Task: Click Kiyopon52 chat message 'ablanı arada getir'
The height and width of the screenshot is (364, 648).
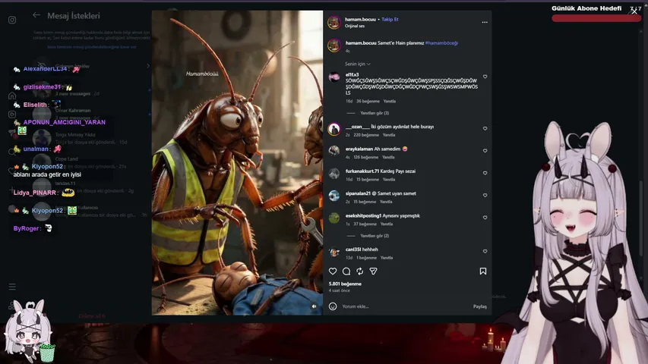Action: pos(47,174)
